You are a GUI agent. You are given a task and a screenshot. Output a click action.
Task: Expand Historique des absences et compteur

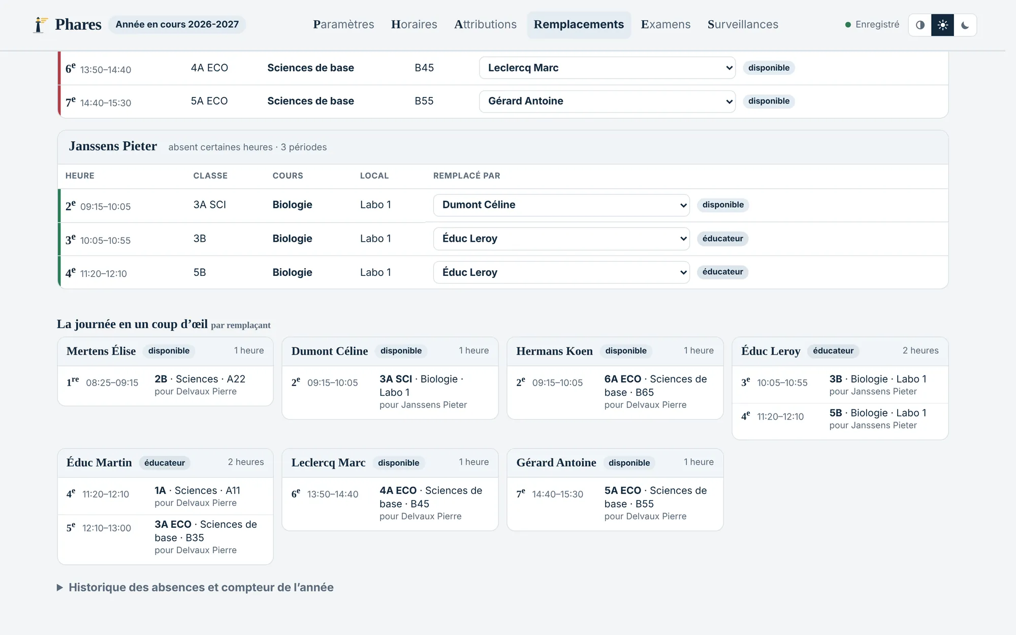[x=195, y=587]
